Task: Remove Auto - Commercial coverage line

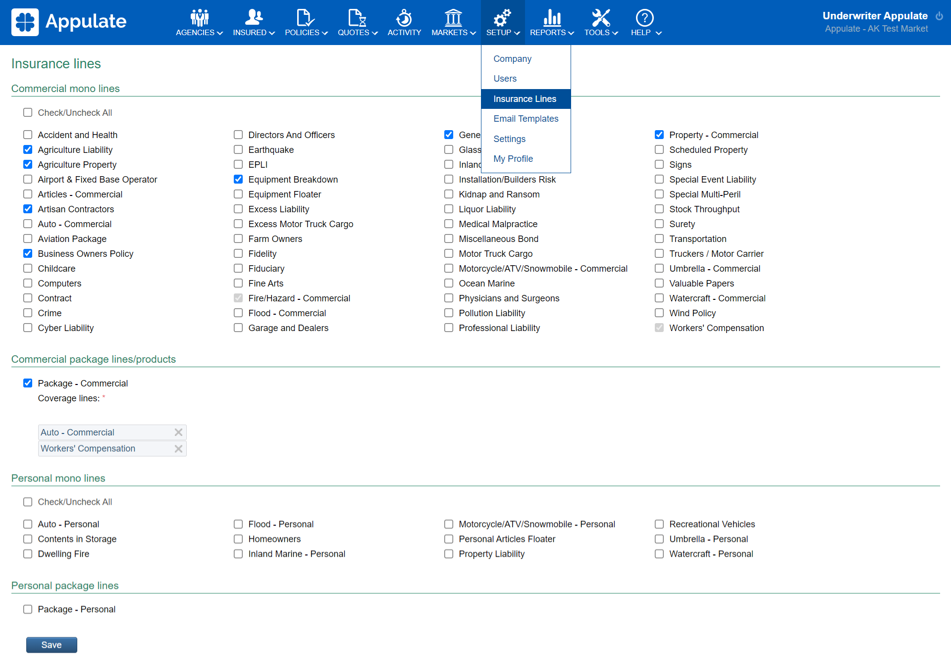Action: (179, 432)
